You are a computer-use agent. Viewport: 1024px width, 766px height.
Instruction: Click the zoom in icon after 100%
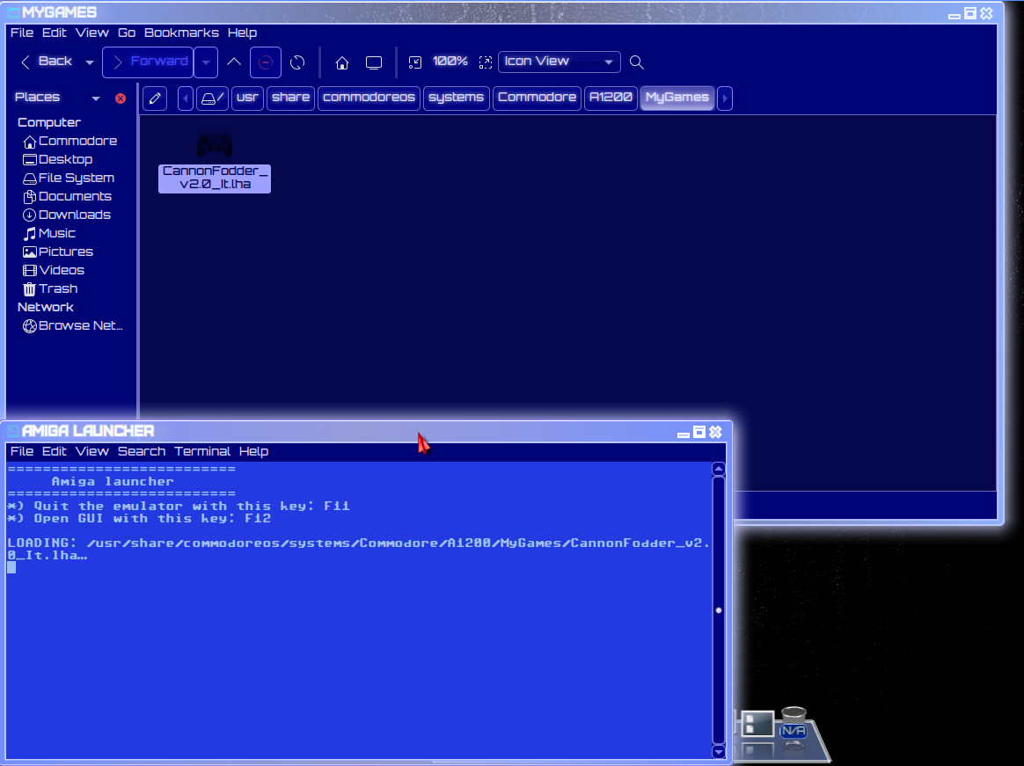pyautogui.click(x=486, y=62)
